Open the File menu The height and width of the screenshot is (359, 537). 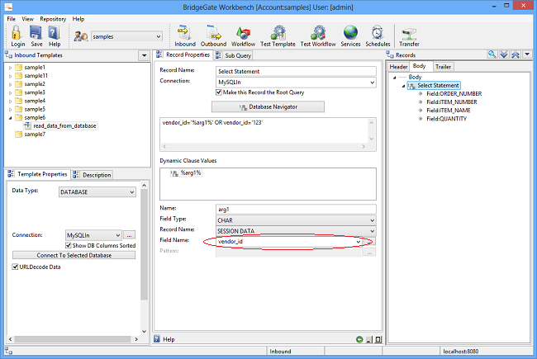coord(12,19)
